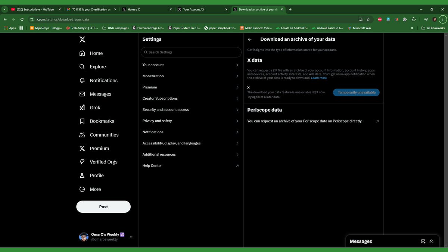Image resolution: width=448 pixels, height=252 pixels.
Task: Open the All Bookmarks folder
Action: (x=433, y=28)
